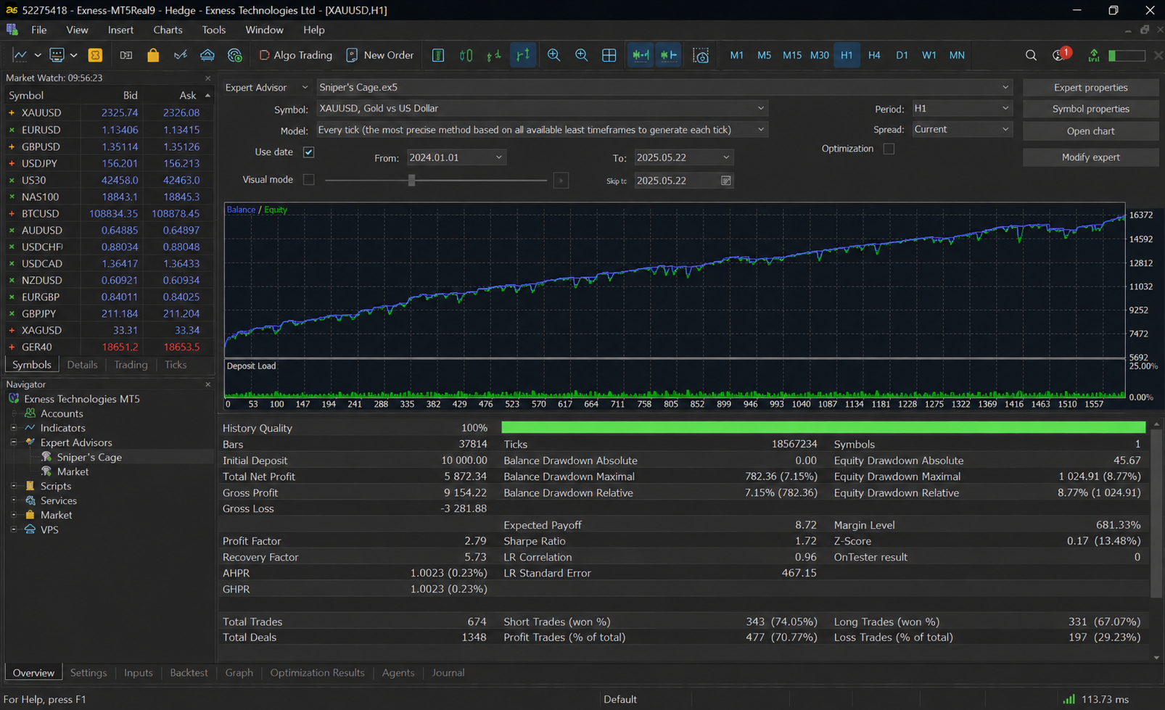Zoom out on the chart
This screenshot has height=710, width=1165.
[x=581, y=55]
